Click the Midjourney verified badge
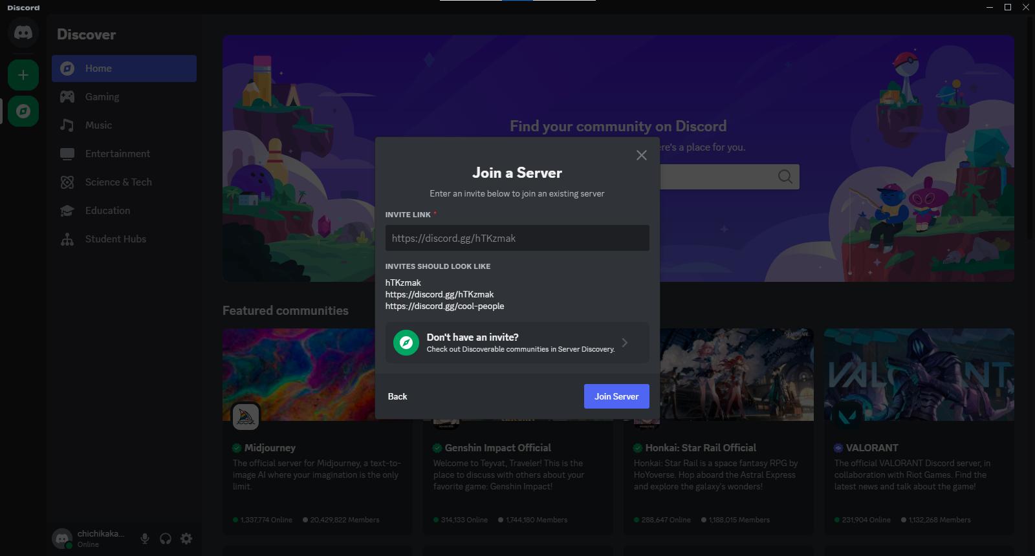The height and width of the screenshot is (556, 1035). (x=237, y=448)
